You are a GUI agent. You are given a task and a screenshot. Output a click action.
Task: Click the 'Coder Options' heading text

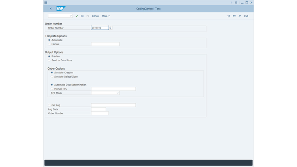click(56, 68)
